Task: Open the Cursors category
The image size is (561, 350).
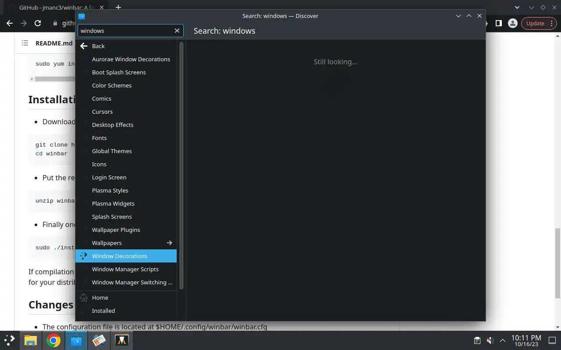Action: [126, 112]
